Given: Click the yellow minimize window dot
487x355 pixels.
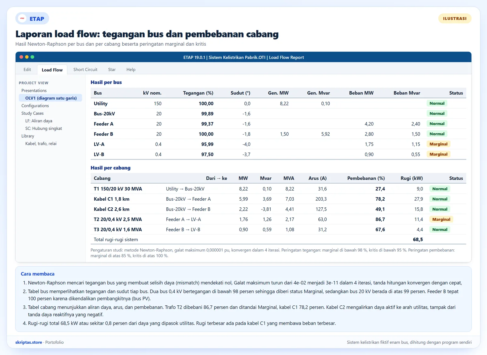Looking at the screenshot, I should 27,57.
